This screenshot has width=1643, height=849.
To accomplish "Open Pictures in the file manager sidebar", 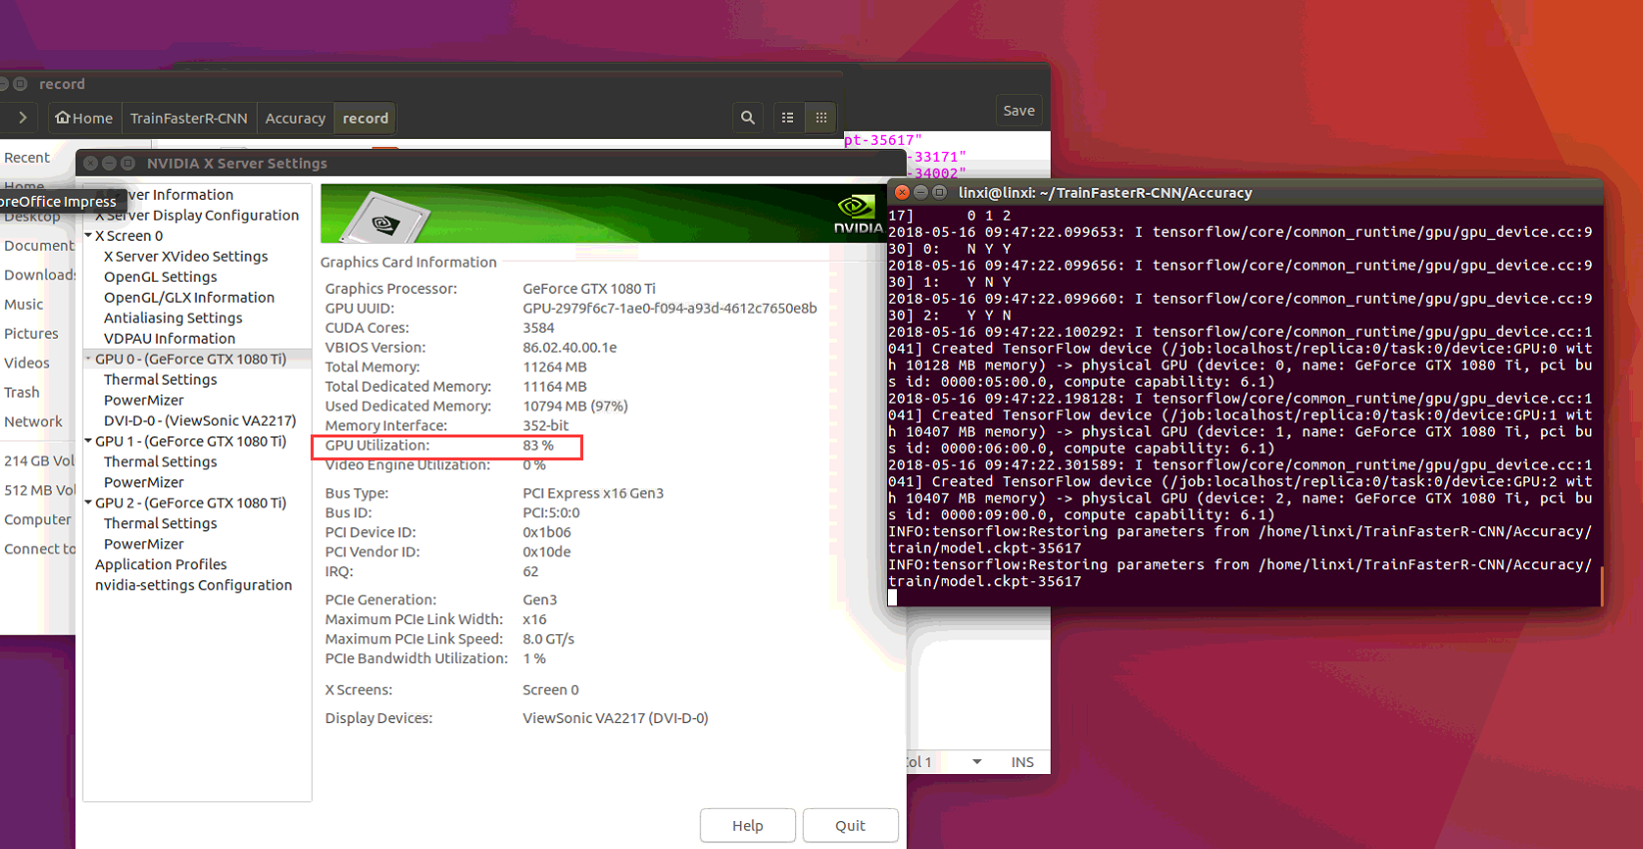I will (31, 334).
